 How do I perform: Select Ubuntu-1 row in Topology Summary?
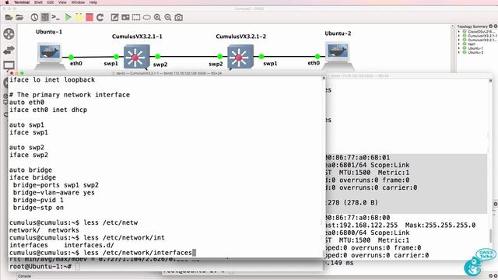475,48
